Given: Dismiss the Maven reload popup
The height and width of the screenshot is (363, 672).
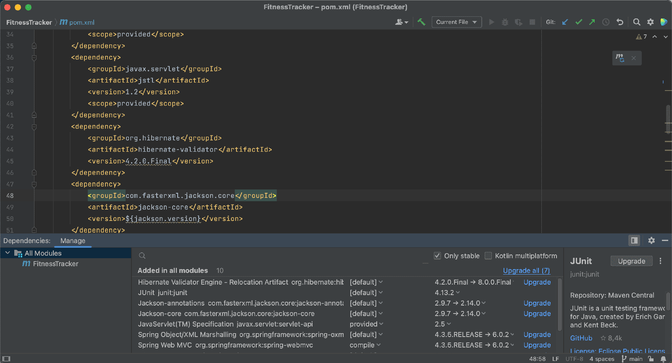Looking at the screenshot, I should [x=633, y=58].
